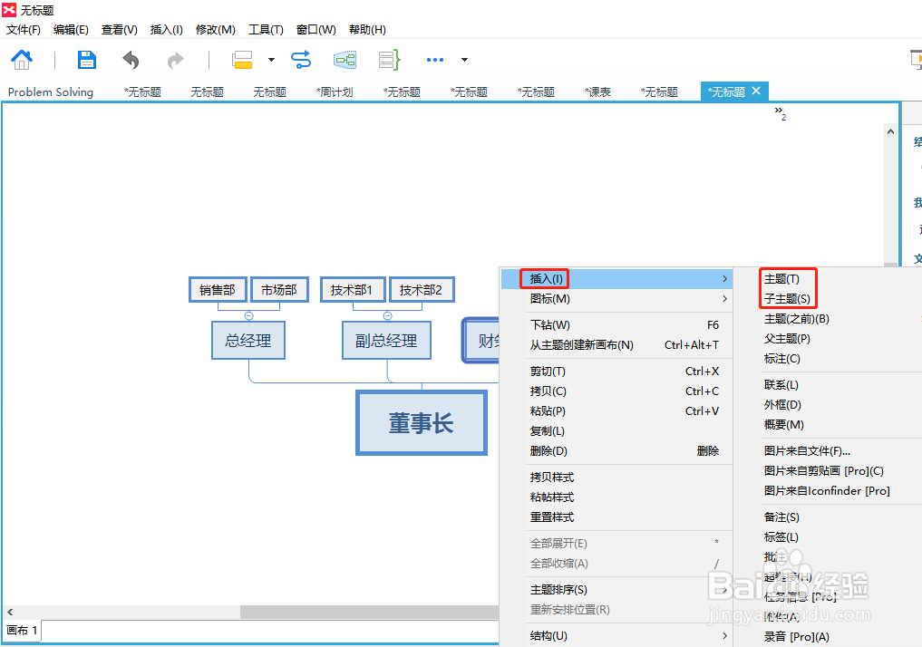The width and height of the screenshot is (922, 647).
Task: Choose 复制(L) in context menu
Action: pyautogui.click(x=616, y=431)
